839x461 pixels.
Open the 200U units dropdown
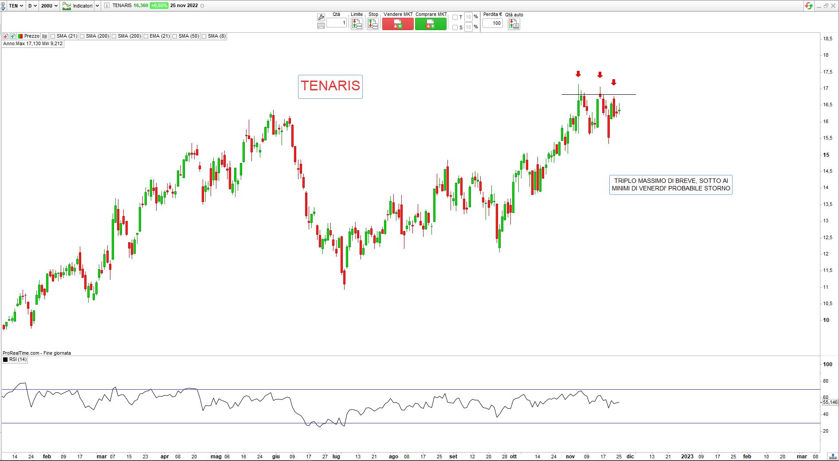point(49,6)
